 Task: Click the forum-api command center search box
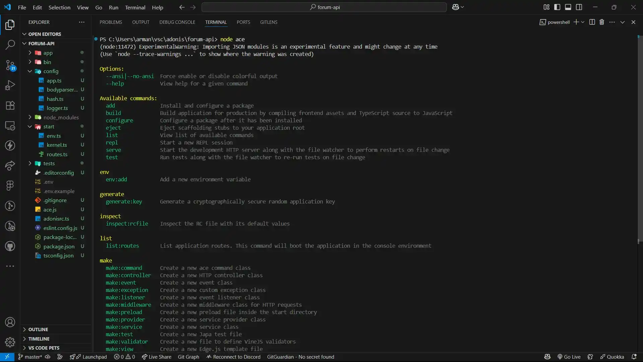tap(324, 7)
